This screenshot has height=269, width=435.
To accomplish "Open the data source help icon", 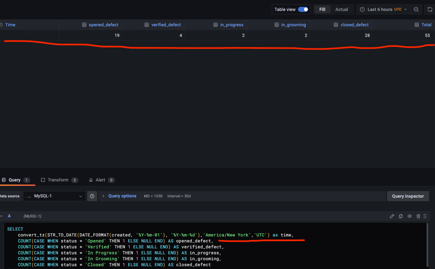I will coord(92,196).
